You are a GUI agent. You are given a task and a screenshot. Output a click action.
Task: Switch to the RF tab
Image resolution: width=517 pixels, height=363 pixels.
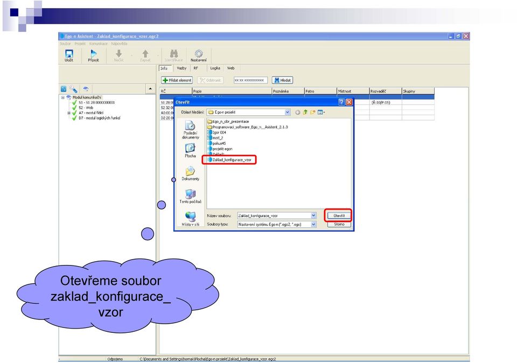coord(195,68)
